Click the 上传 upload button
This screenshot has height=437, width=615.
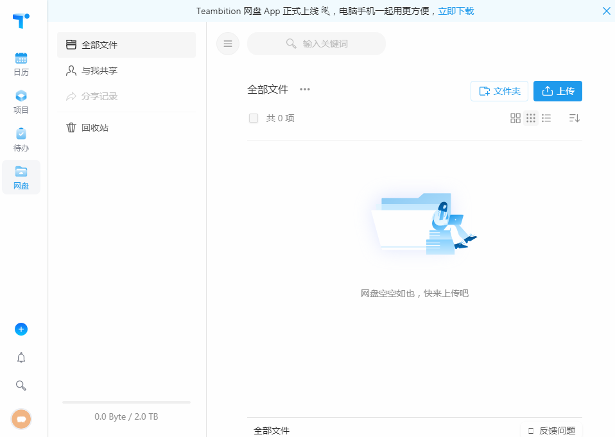click(557, 91)
